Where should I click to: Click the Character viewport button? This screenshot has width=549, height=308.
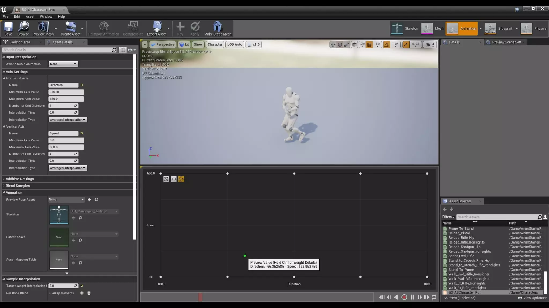tap(215, 44)
